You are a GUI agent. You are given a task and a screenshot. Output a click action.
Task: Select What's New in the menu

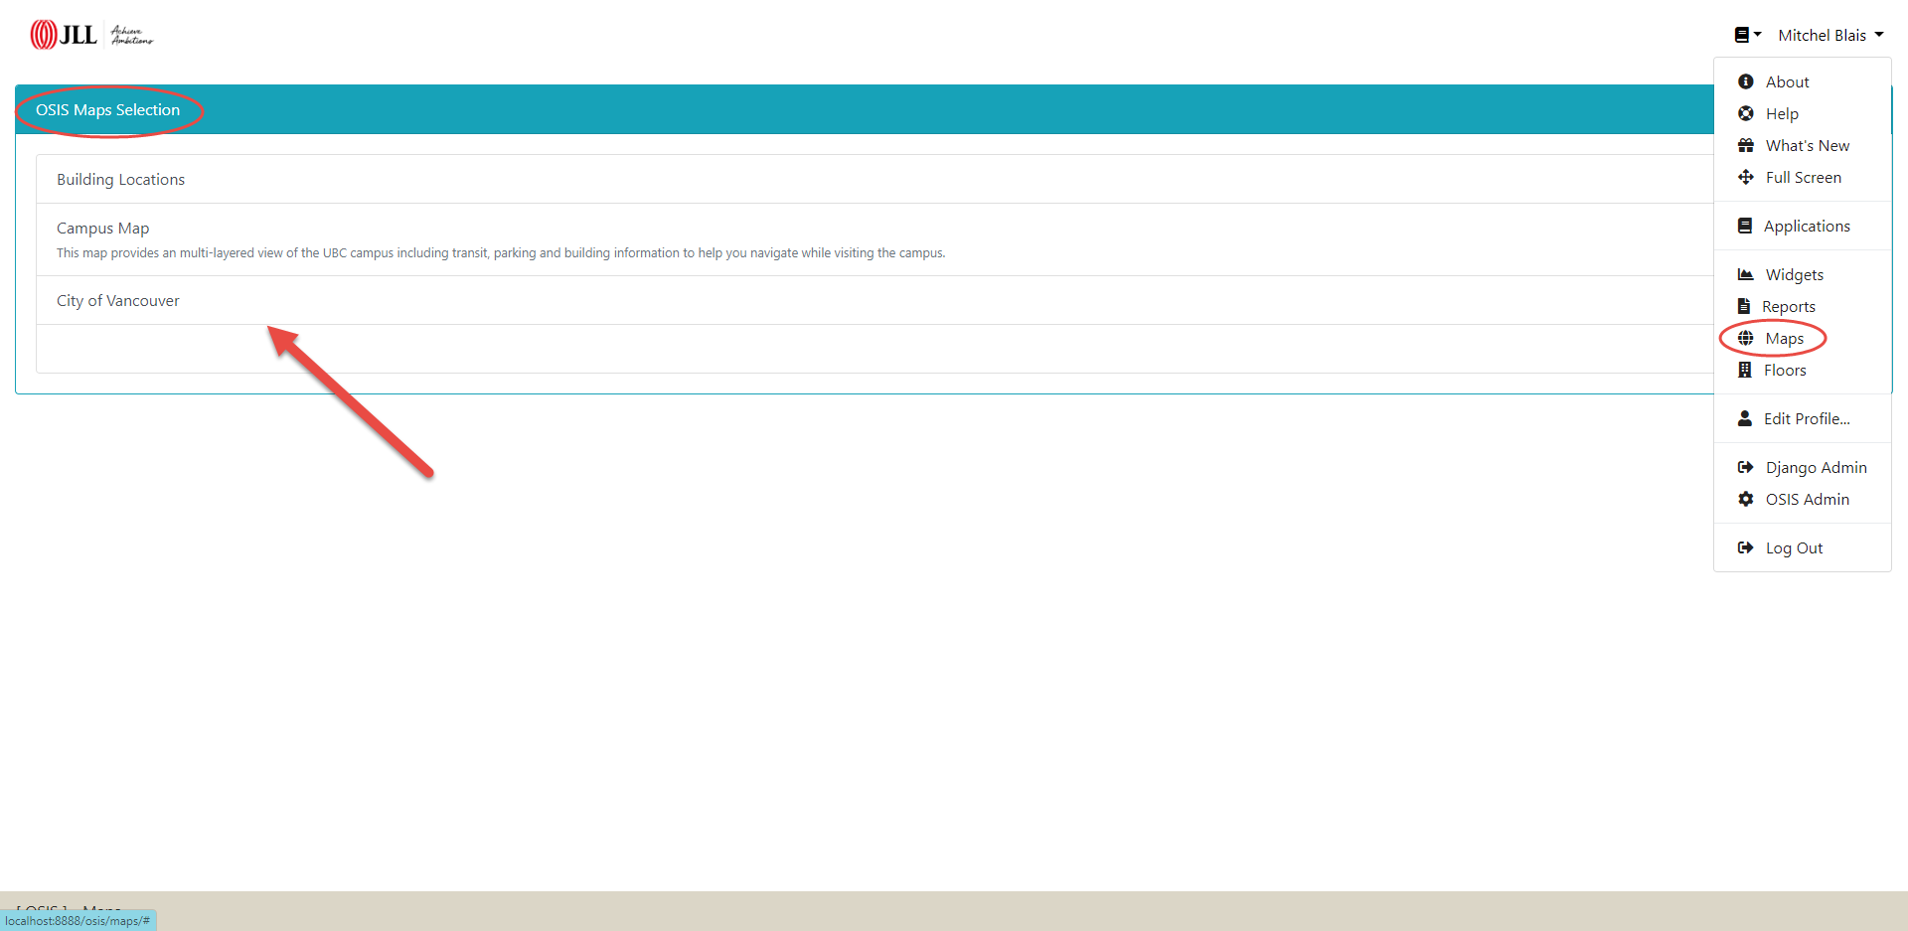(1808, 145)
